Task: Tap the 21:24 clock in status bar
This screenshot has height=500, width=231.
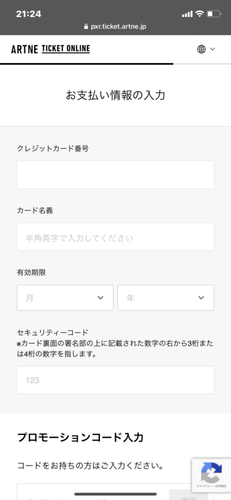Action: pos(28,14)
